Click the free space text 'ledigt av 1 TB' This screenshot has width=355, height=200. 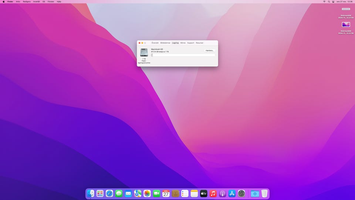(163, 52)
